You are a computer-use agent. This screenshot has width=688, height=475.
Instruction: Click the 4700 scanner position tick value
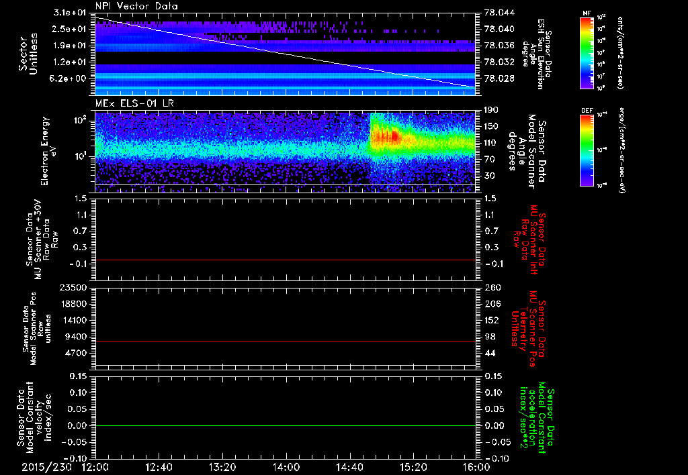(75, 353)
